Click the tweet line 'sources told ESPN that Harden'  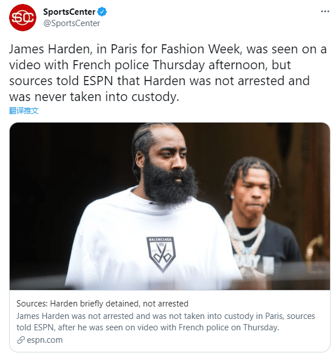(160, 81)
